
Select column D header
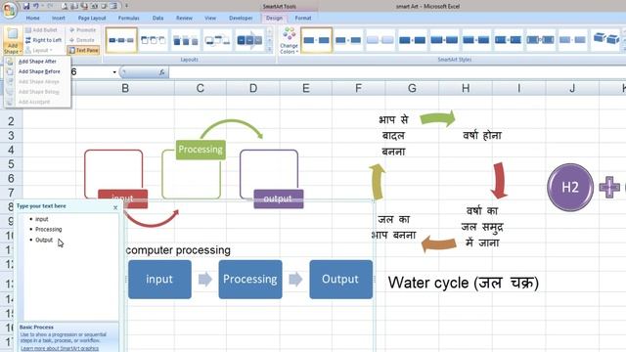[253, 88]
